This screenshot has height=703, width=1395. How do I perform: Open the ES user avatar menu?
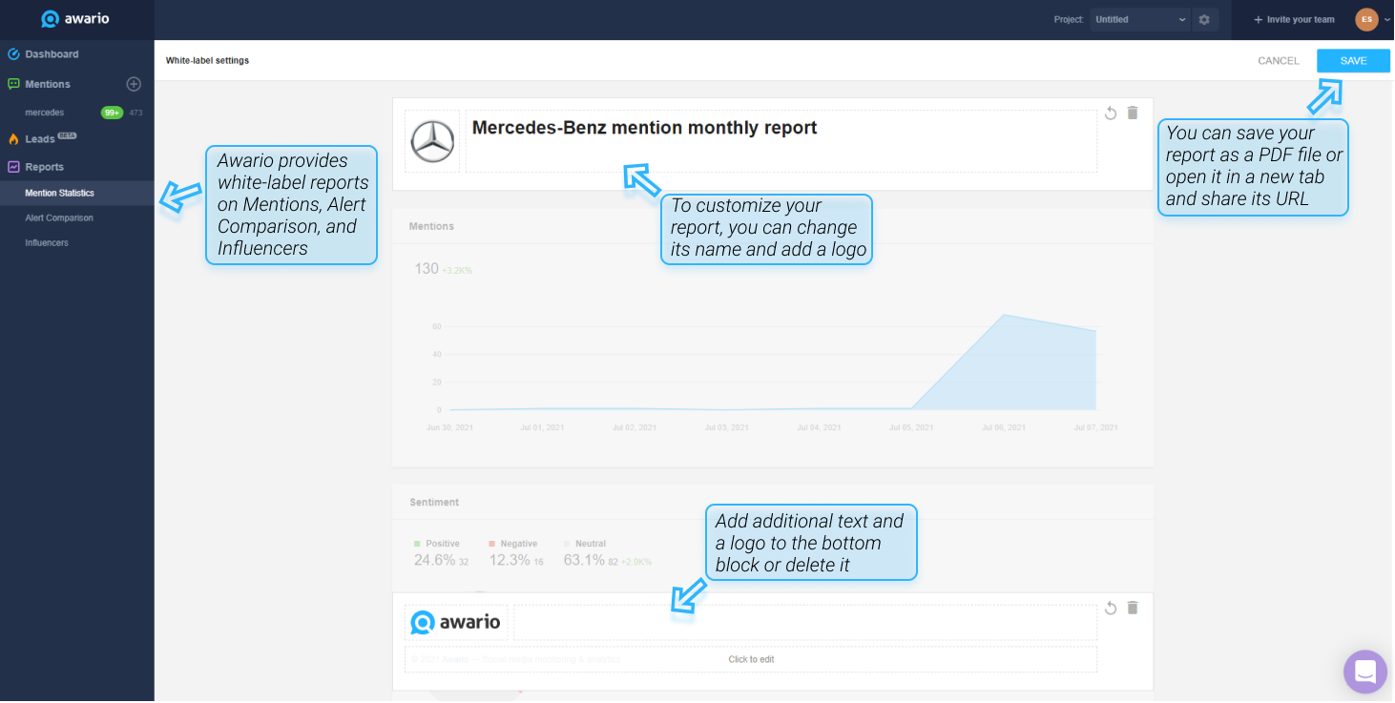[1366, 19]
